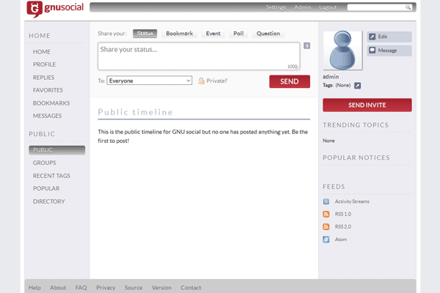Open the RSS 1.0 feed icon
Viewport: 440px width, 293px height.
tap(326, 214)
